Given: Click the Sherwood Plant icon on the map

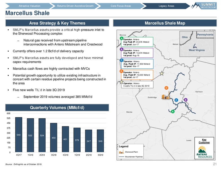Looking at the screenshot, I should click(166, 96).
